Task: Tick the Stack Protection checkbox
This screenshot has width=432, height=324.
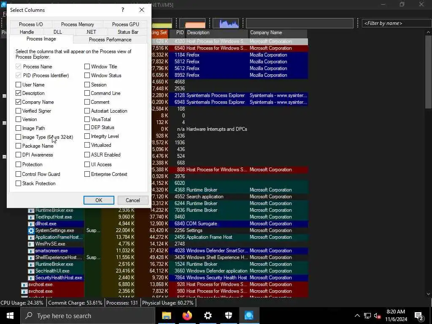Action: (x=19, y=183)
